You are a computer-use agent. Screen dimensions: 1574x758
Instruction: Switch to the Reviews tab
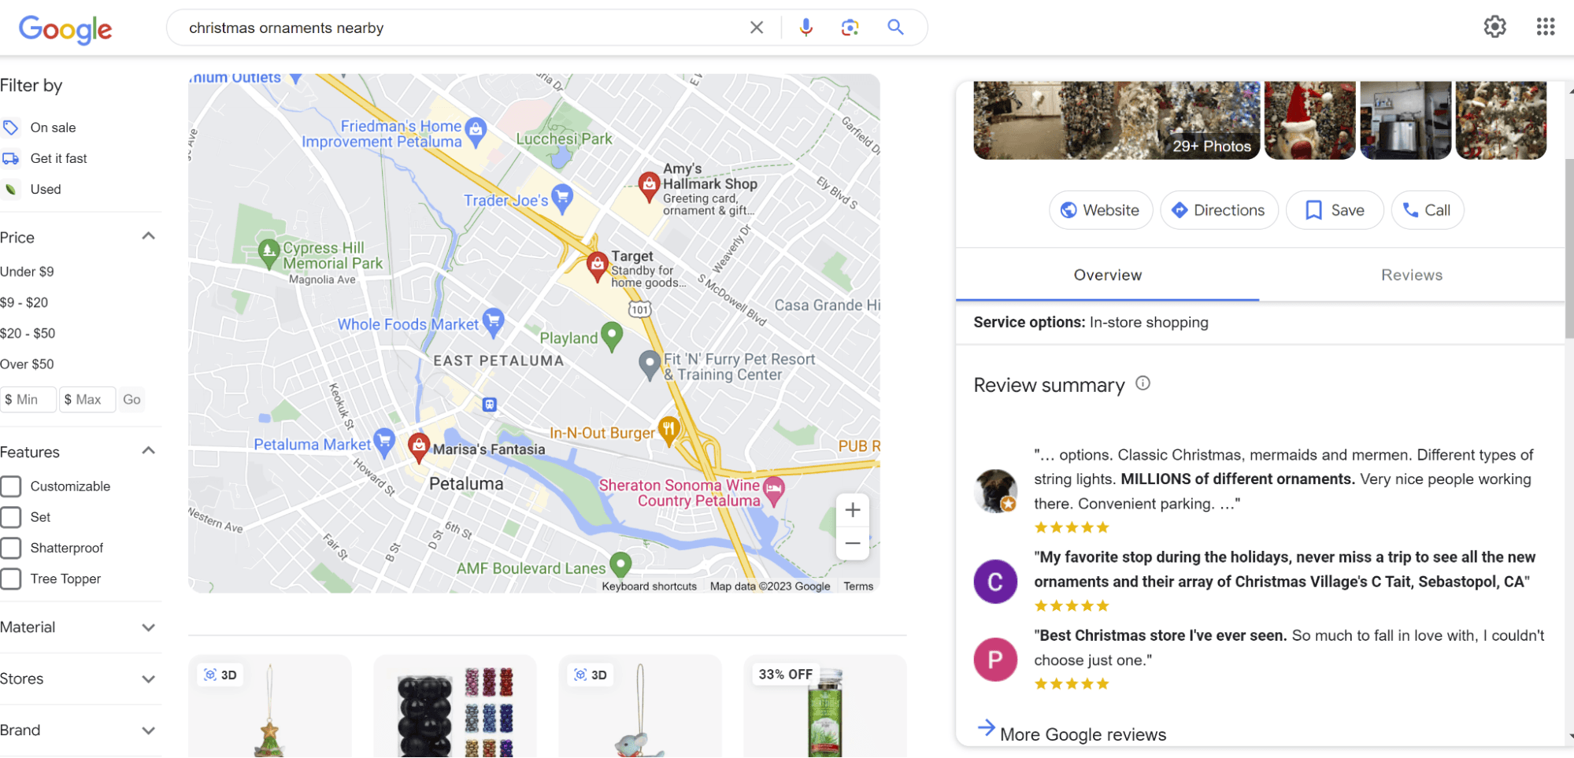pos(1411,275)
